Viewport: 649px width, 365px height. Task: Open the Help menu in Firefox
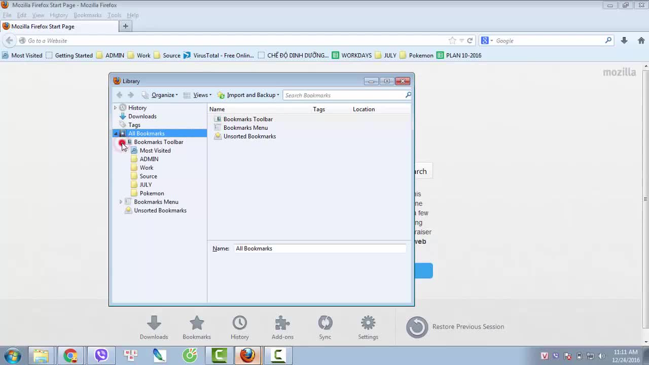(132, 15)
